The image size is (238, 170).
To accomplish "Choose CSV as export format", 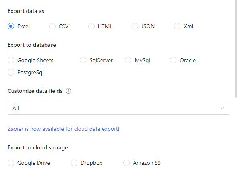I will point(52,26).
